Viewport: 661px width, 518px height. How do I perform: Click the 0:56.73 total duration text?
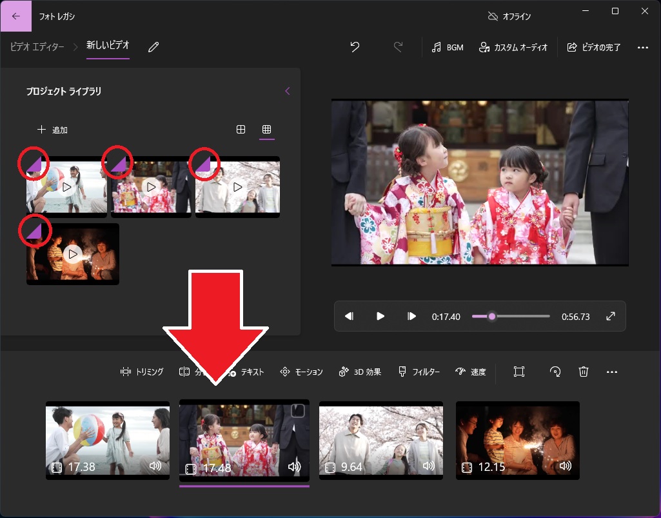coord(575,316)
